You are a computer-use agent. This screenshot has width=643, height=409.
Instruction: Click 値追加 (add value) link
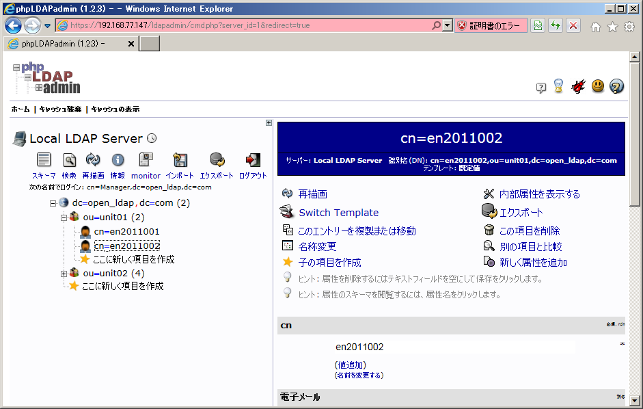pyautogui.click(x=351, y=365)
